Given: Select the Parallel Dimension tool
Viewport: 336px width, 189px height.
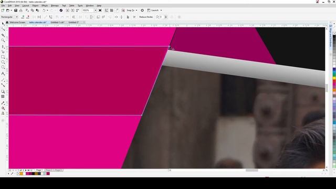Looking at the screenshot, I should click(x=3, y=80).
